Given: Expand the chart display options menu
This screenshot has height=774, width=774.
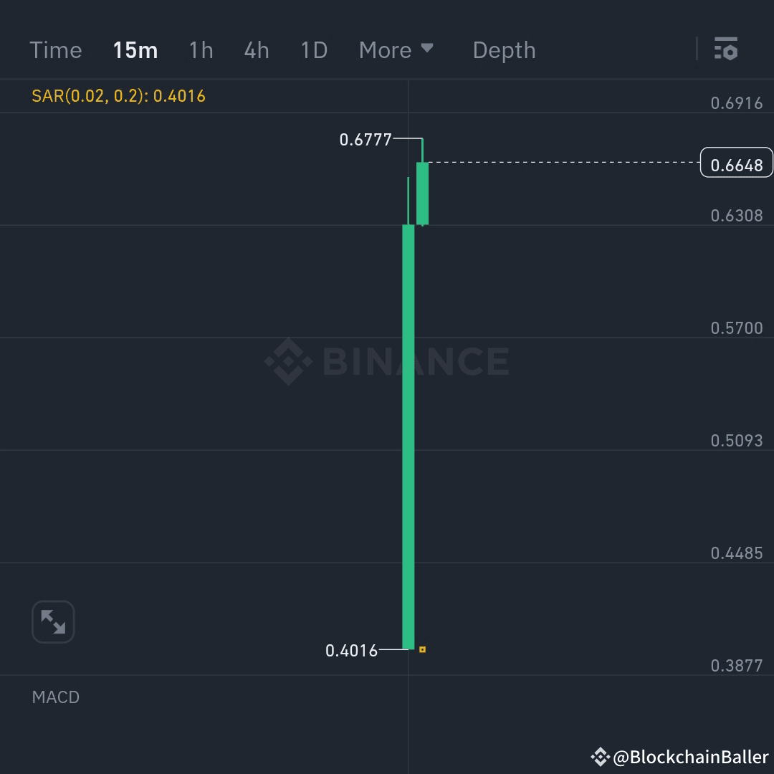Looking at the screenshot, I should (x=727, y=50).
